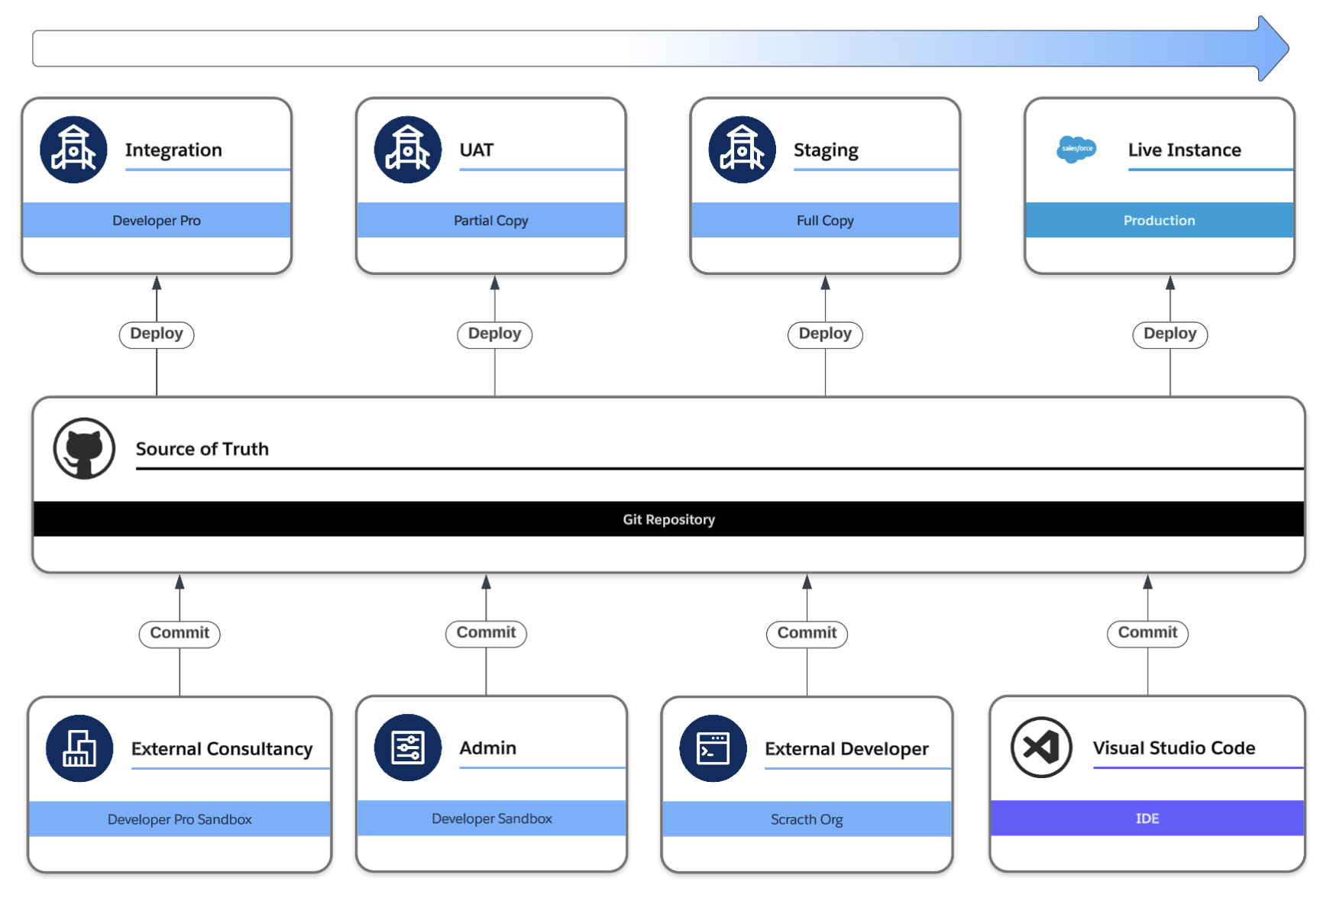This screenshot has height=898, width=1320.
Task: Click the External Developer title text
Action: pos(847,749)
